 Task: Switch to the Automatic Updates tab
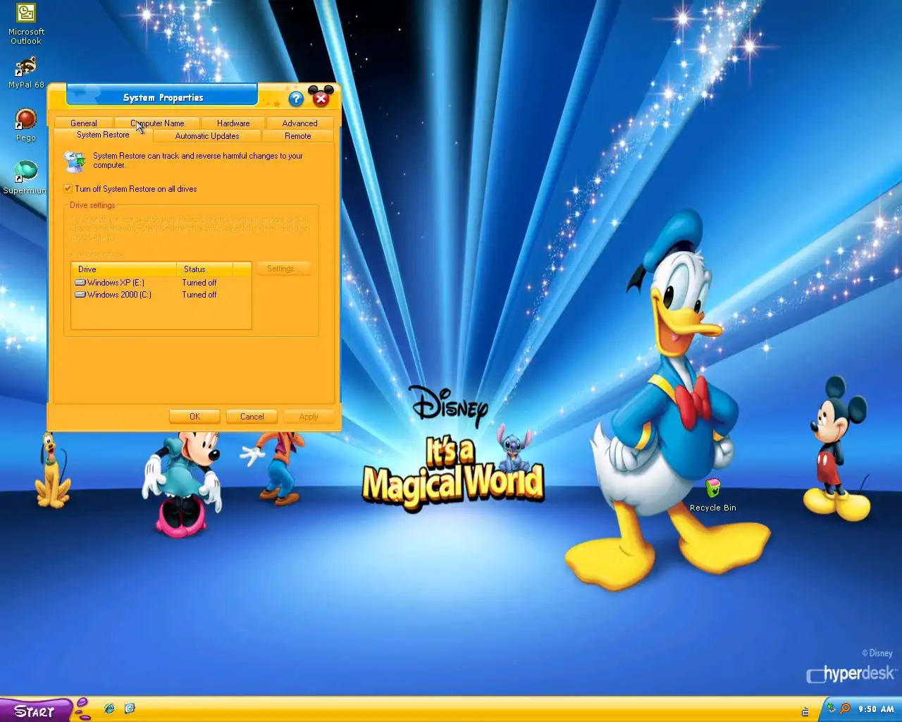[207, 136]
